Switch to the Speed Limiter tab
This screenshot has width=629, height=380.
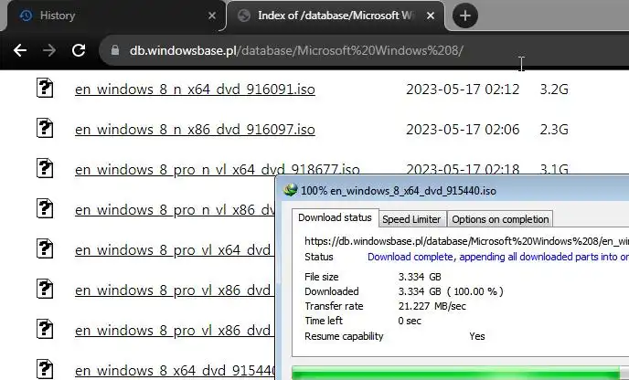pos(411,219)
